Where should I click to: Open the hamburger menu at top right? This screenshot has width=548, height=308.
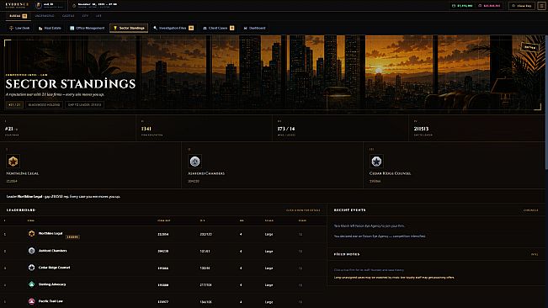coord(541,6)
